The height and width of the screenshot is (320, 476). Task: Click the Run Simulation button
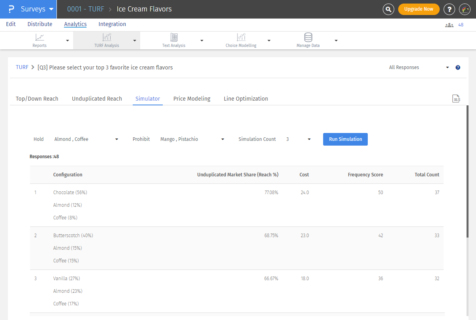click(x=345, y=139)
